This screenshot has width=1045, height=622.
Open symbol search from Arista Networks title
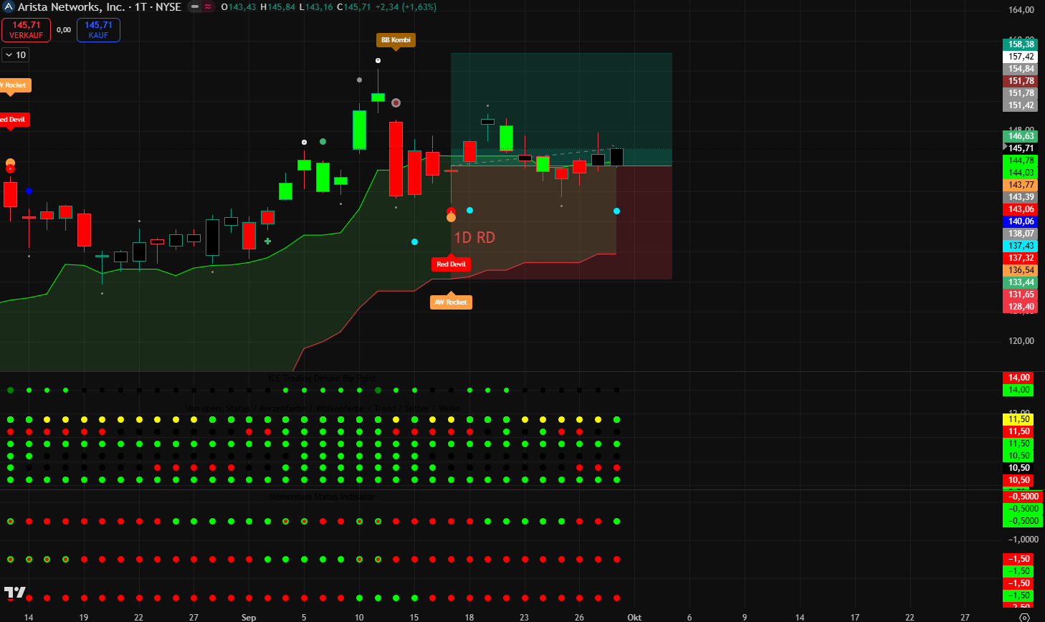tap(72, 7)
